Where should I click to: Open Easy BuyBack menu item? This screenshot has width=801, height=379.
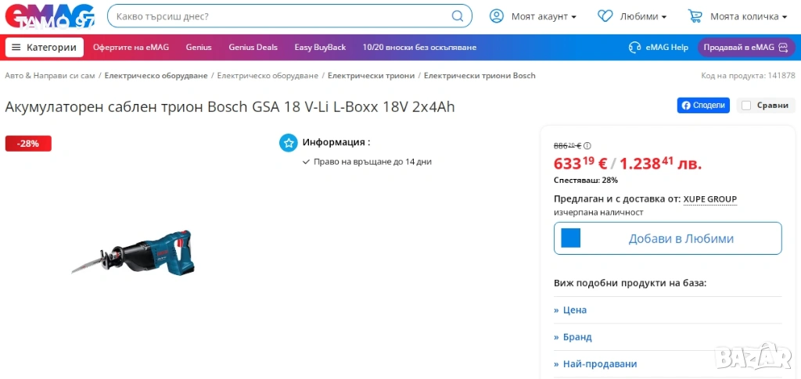[320, 47]
